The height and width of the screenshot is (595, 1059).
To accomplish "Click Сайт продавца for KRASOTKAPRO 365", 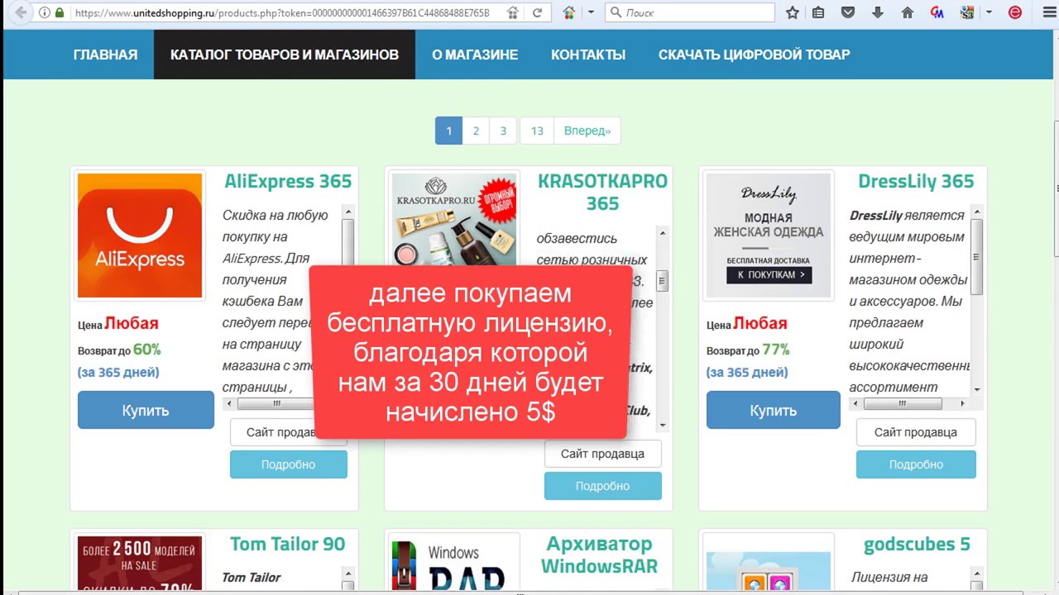I will click(602, 454).
